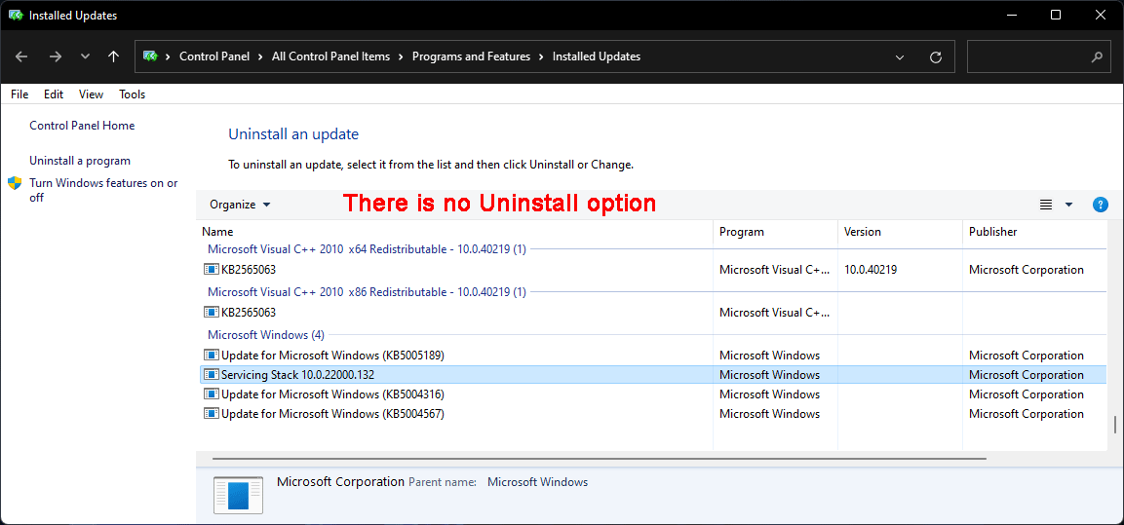Open the File menu
This screenshot has height=525, width=1124.
click(19, 94)
